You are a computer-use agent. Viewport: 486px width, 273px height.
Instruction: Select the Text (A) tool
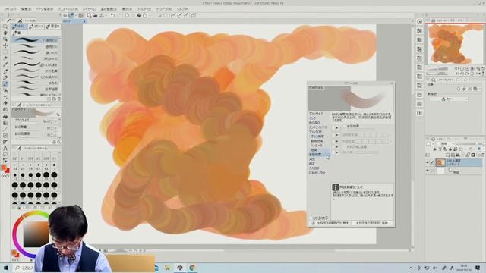[x=5, y=149]
